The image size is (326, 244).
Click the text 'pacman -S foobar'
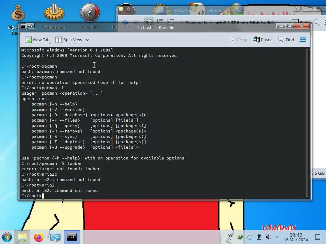click(62, 164)
